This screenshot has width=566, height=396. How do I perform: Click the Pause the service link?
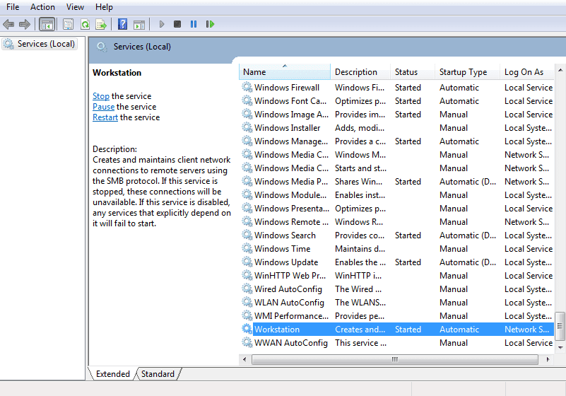pos(103,107)
